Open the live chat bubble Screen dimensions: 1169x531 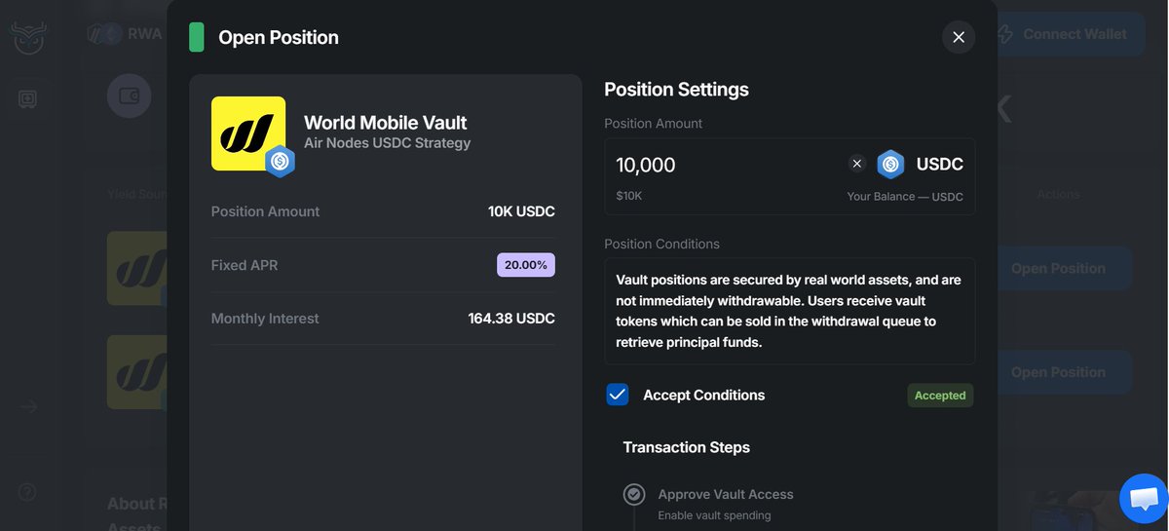point(1144,498)
